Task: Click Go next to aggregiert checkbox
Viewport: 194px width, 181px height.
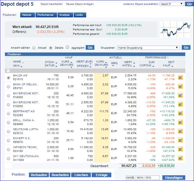Action: [90, 48]
